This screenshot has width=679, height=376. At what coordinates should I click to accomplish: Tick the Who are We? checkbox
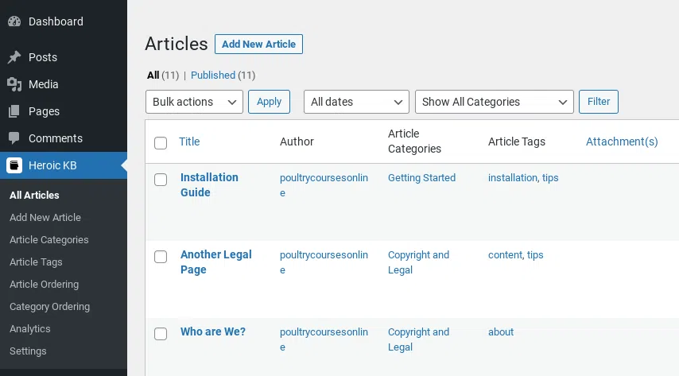tap(161, 334)
